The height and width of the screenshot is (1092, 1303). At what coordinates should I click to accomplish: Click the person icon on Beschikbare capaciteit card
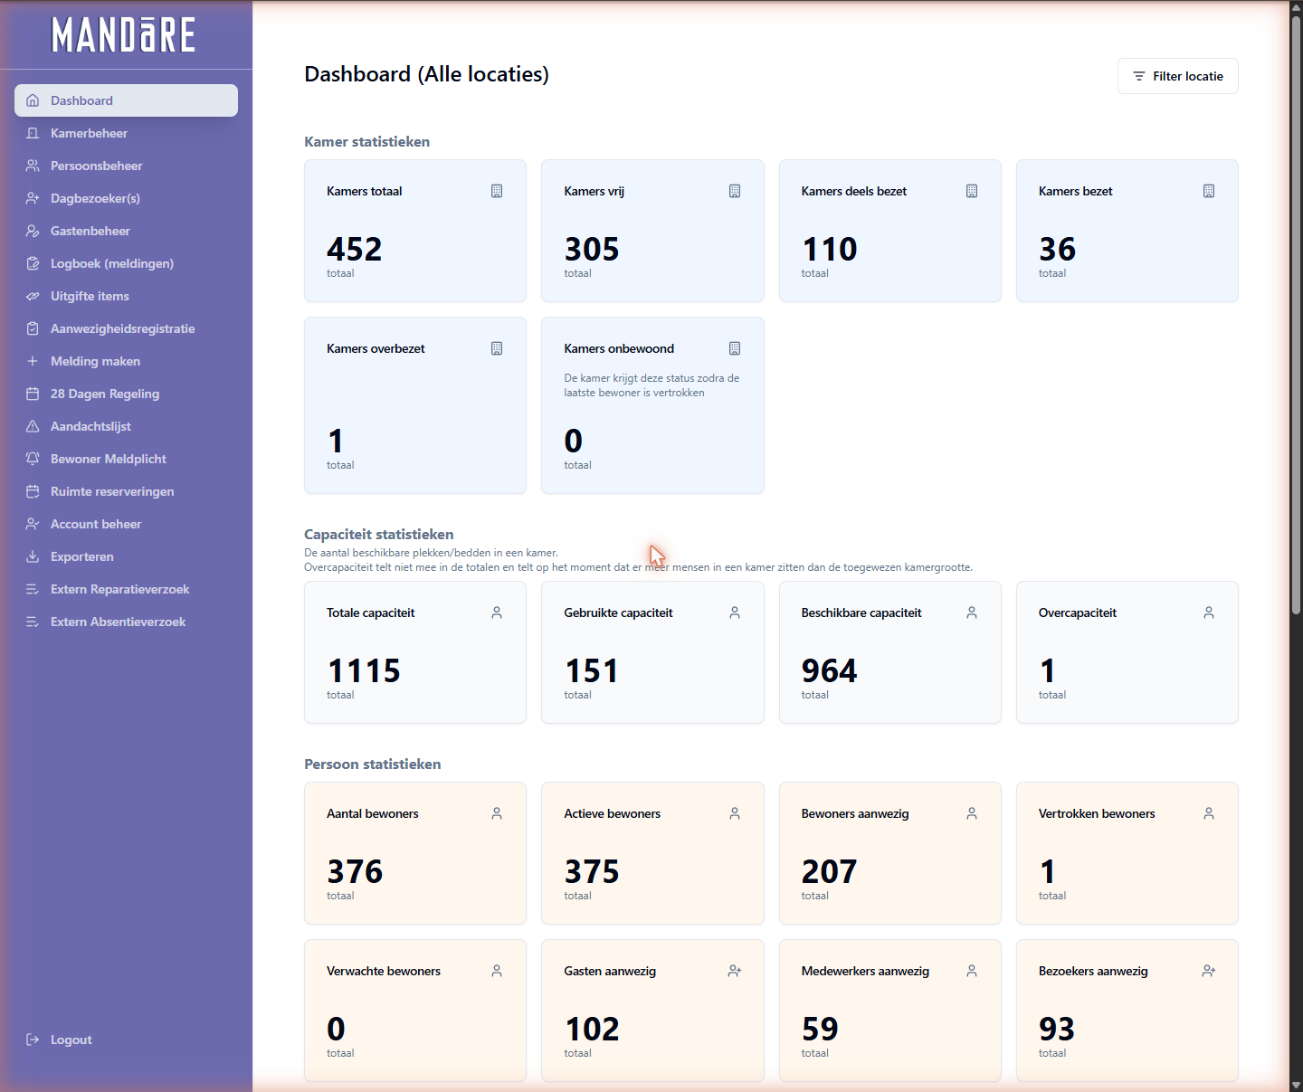[x=972, y=612]
